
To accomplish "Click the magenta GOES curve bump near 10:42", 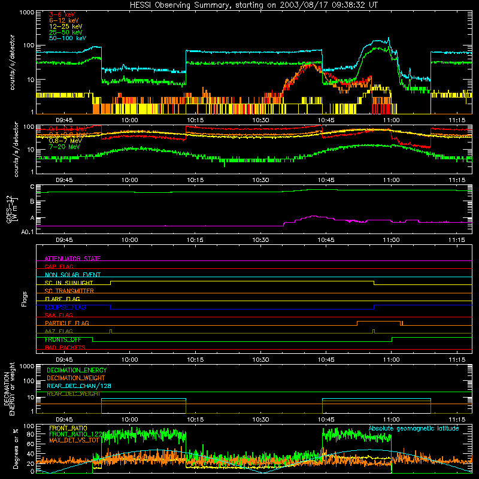I will 313,216.
